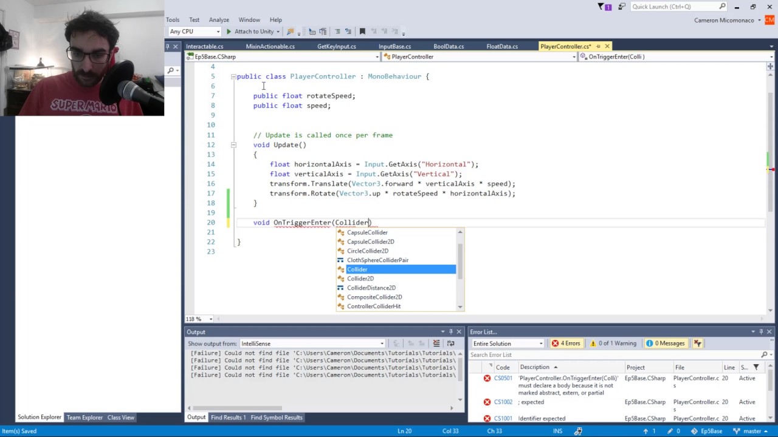Viewport: 778px width, 437px height.
Task: Switch to Interactable.cs tab
Action: tap(205, 46)
